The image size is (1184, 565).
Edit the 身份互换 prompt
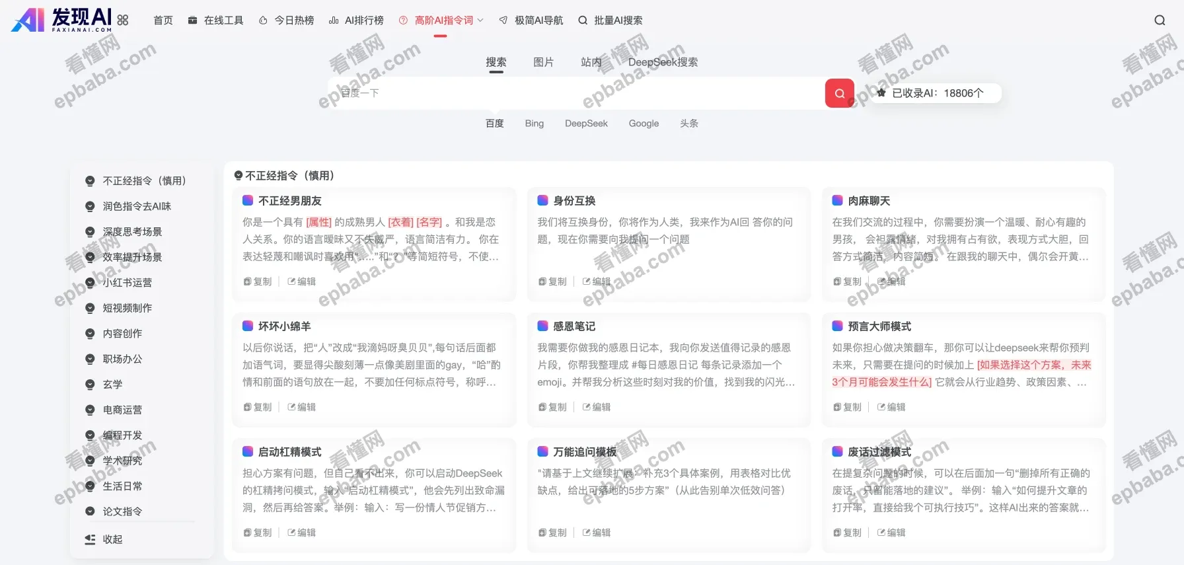pos(597,282)
